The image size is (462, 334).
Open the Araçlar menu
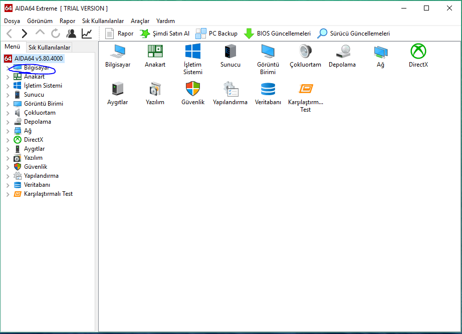coord(140,21)
